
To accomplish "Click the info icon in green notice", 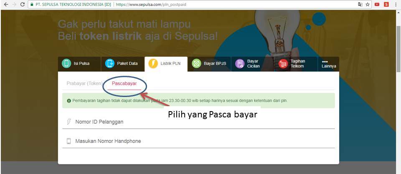I will [x=69, y=101].
